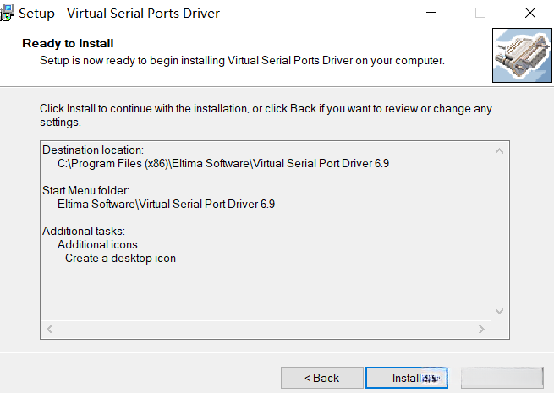Click the vertical scrollbar track in summary box
This screenshot has width=554, height=393.
(x=499, y=230)
